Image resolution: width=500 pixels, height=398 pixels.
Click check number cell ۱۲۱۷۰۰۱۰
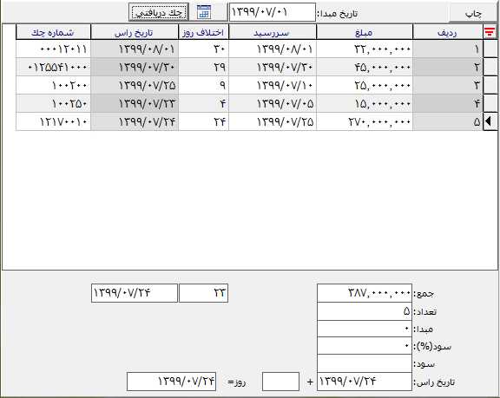tap(53, 121)
